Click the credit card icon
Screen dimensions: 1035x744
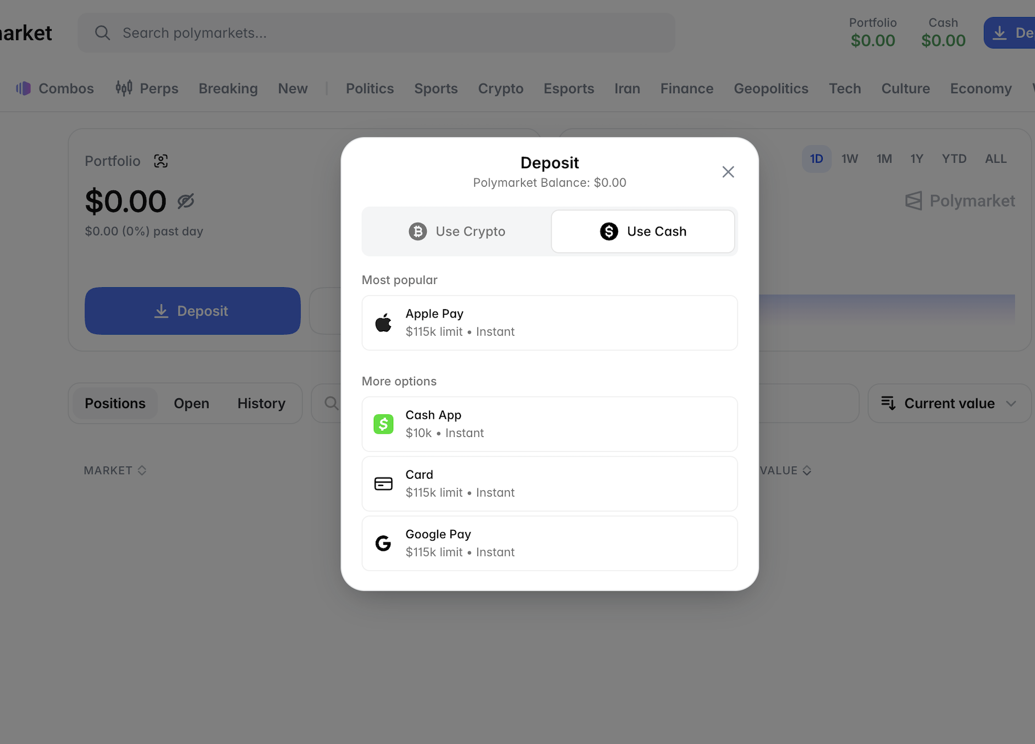(383, 484)
